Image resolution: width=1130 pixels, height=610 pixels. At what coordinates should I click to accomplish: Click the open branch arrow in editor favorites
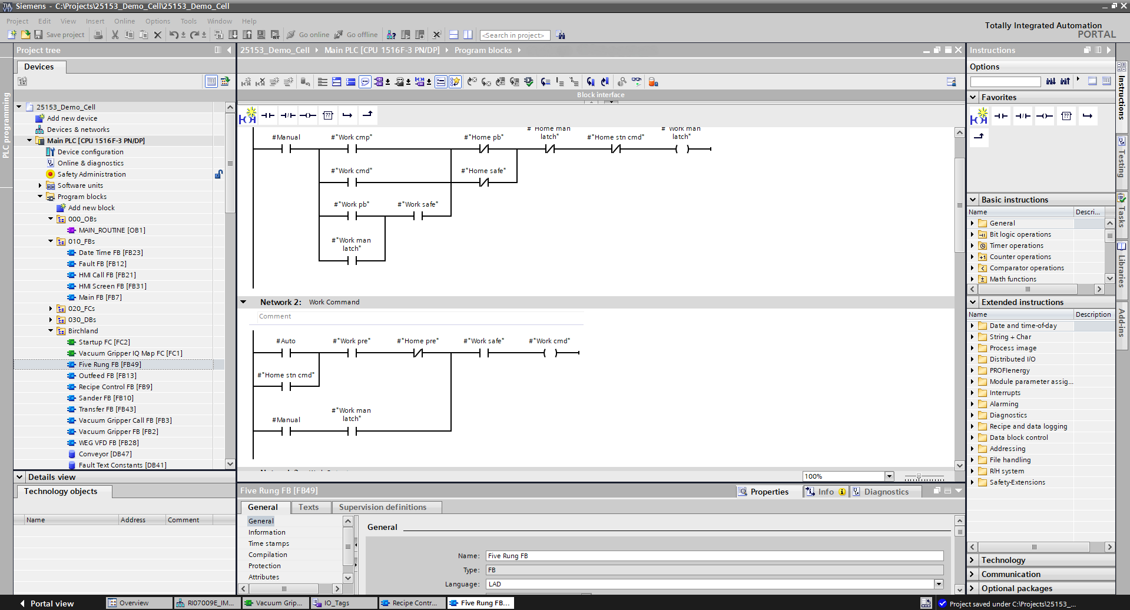coord(348,115)
